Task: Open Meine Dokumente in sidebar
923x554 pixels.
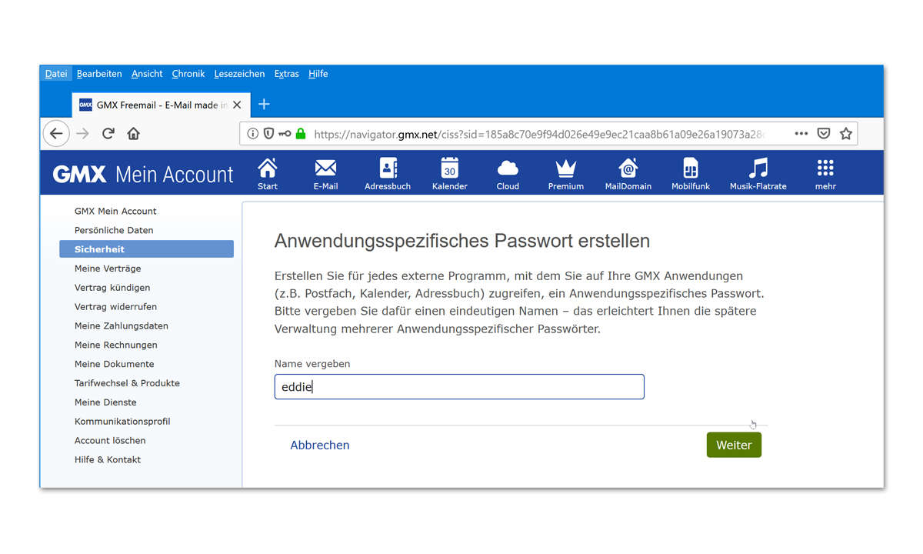Action: click(115, 364)
